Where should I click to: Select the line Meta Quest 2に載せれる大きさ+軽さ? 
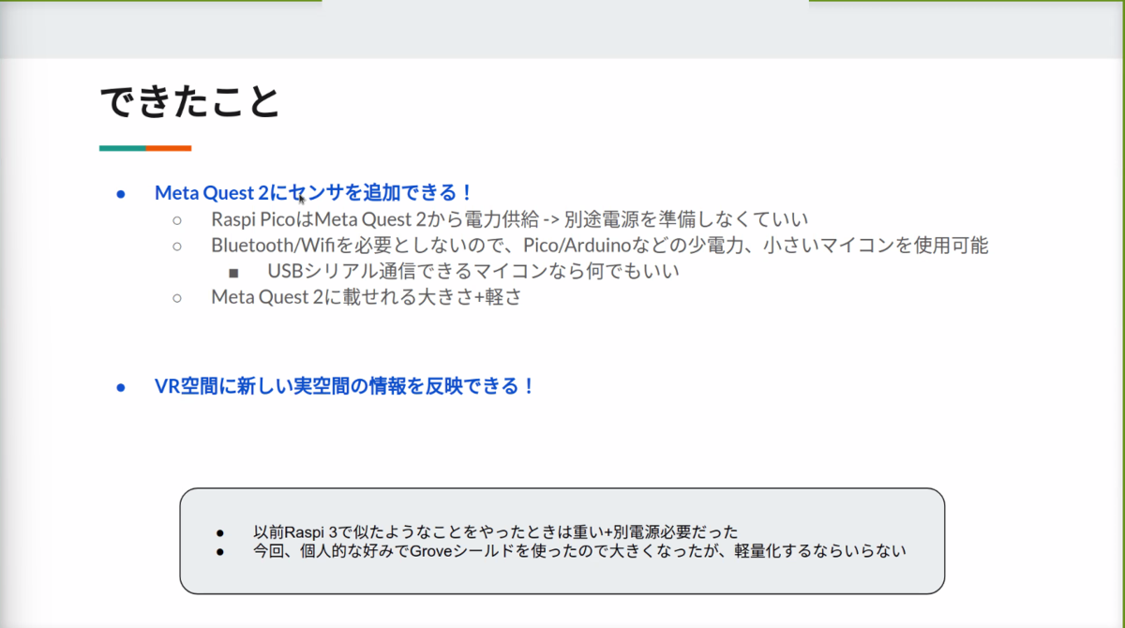point(366,297)
